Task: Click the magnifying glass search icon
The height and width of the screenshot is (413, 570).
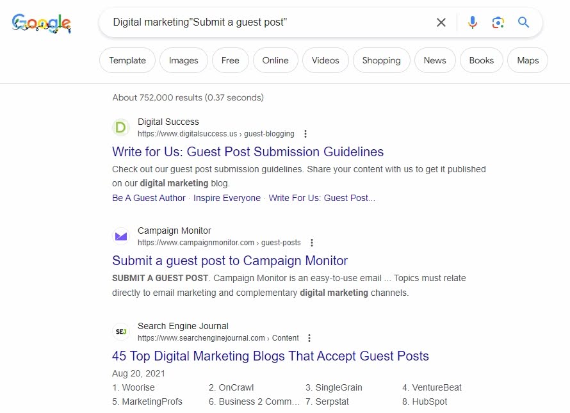Action: tap(523, 22)
